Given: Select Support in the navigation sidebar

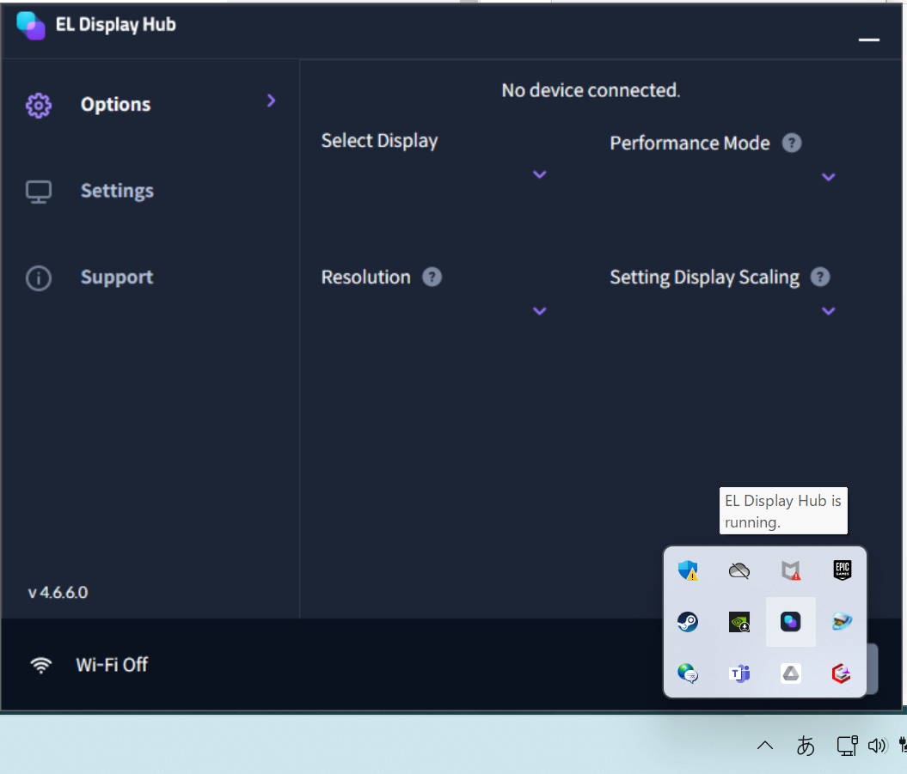Looking at the screenshot, I should click(x=116, y=277).
